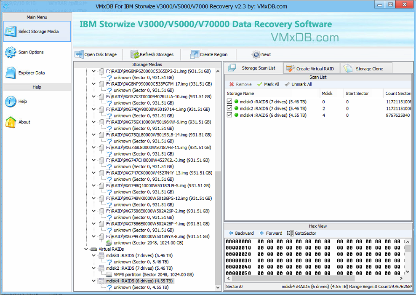Click the scroll-up arrow of Storage Medias tree
This screenshot has height=295, width=416.
click(x=218, y=71)
